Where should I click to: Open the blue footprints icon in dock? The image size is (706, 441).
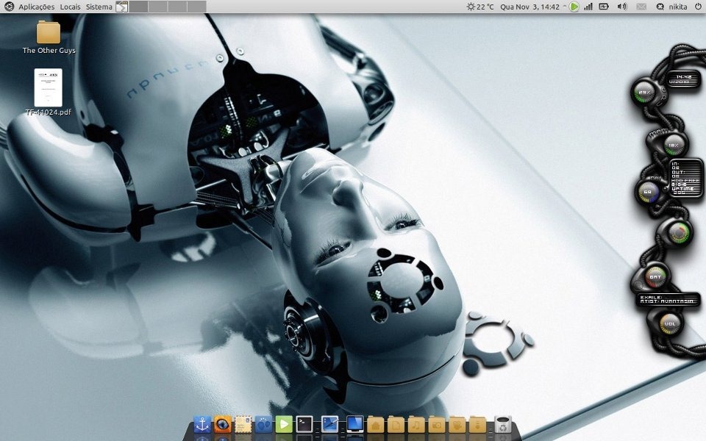pyautogui.click(x=263, y=424)
